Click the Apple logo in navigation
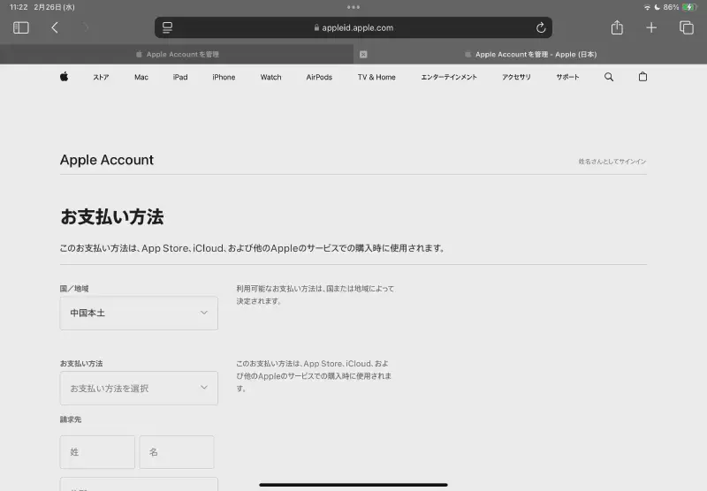The height and width of the screenshot is (491, 707). tap(65, 77)
